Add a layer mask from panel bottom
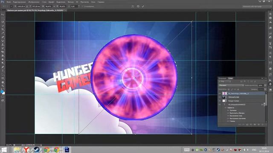 pyautogui.click(x=247, y=125)
